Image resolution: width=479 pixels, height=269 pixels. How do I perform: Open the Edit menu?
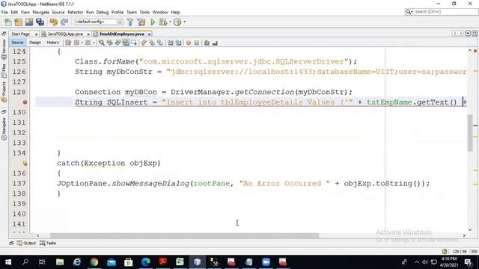coord(14,12)
